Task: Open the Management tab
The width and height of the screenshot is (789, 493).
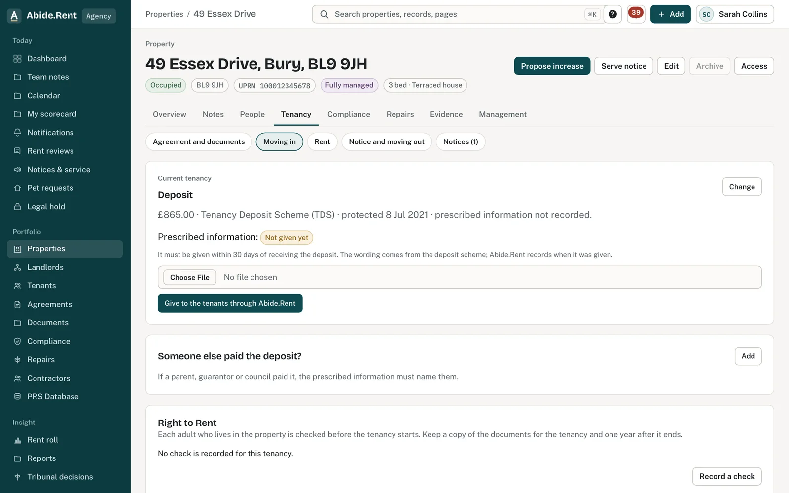Action: coord(502,114)
